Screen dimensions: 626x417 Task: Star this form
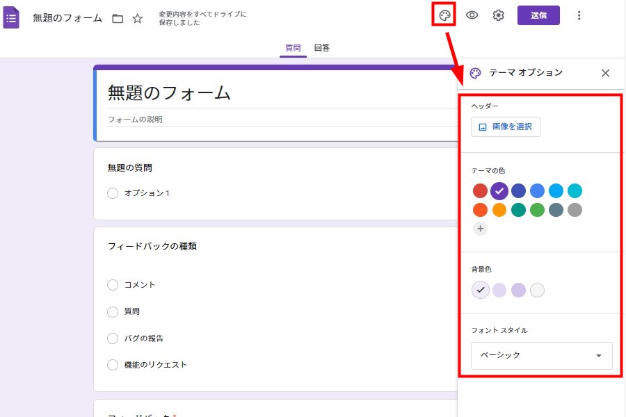[x=138, y=19]
